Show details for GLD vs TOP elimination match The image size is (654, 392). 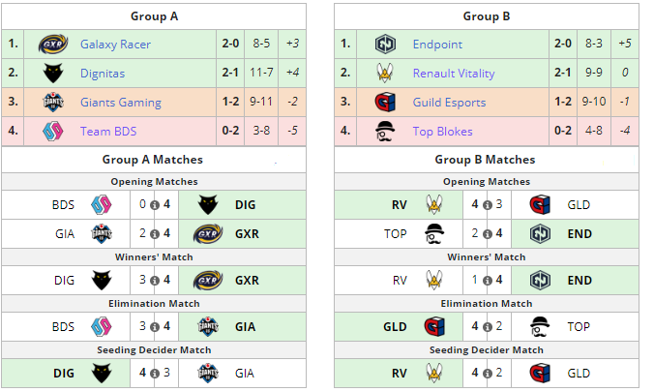(x=487, y=327)
